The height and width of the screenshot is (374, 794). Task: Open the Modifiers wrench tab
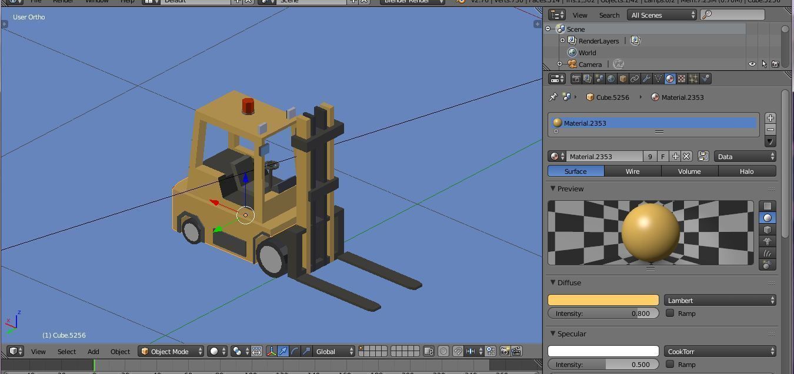[x=646, y=79]
